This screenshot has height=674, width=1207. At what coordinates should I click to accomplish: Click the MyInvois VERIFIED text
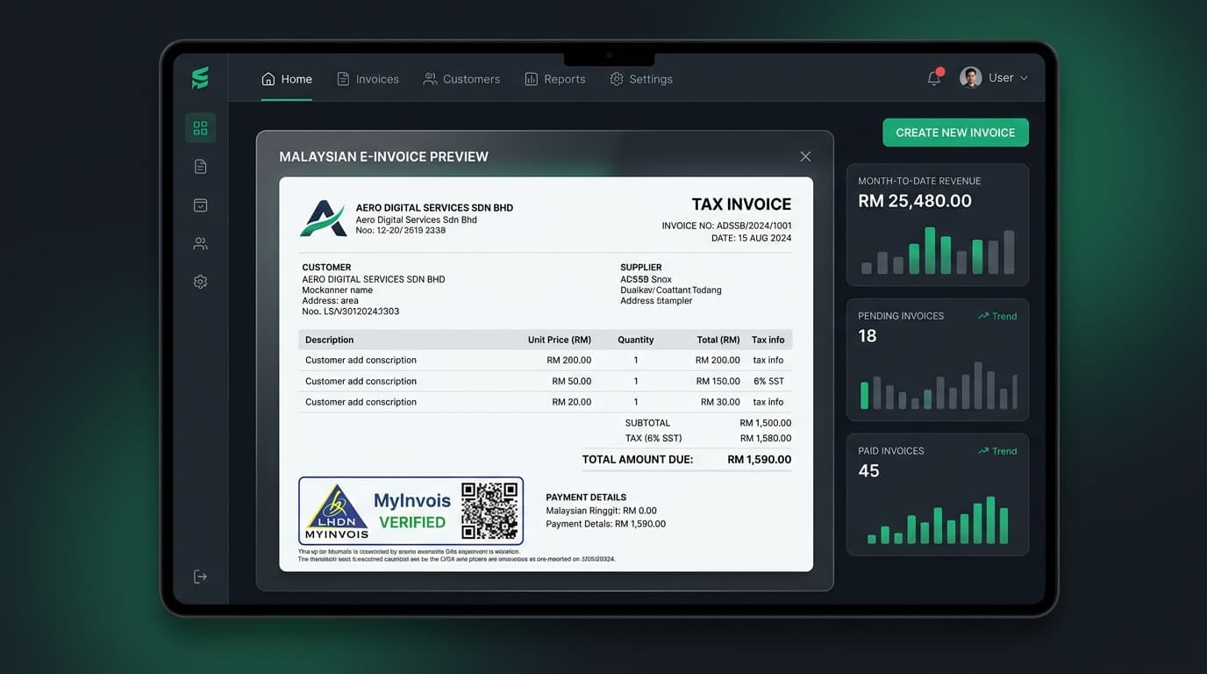pyautogui.click(x=412, y=511)
